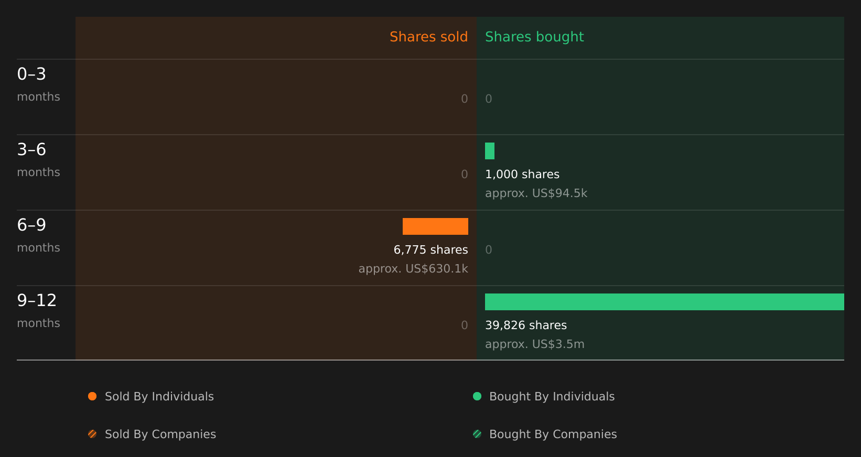The width and height of the screenshot is (861, 457).
Task: Click the 6,775 shares value text
Action: click(431, 250)
